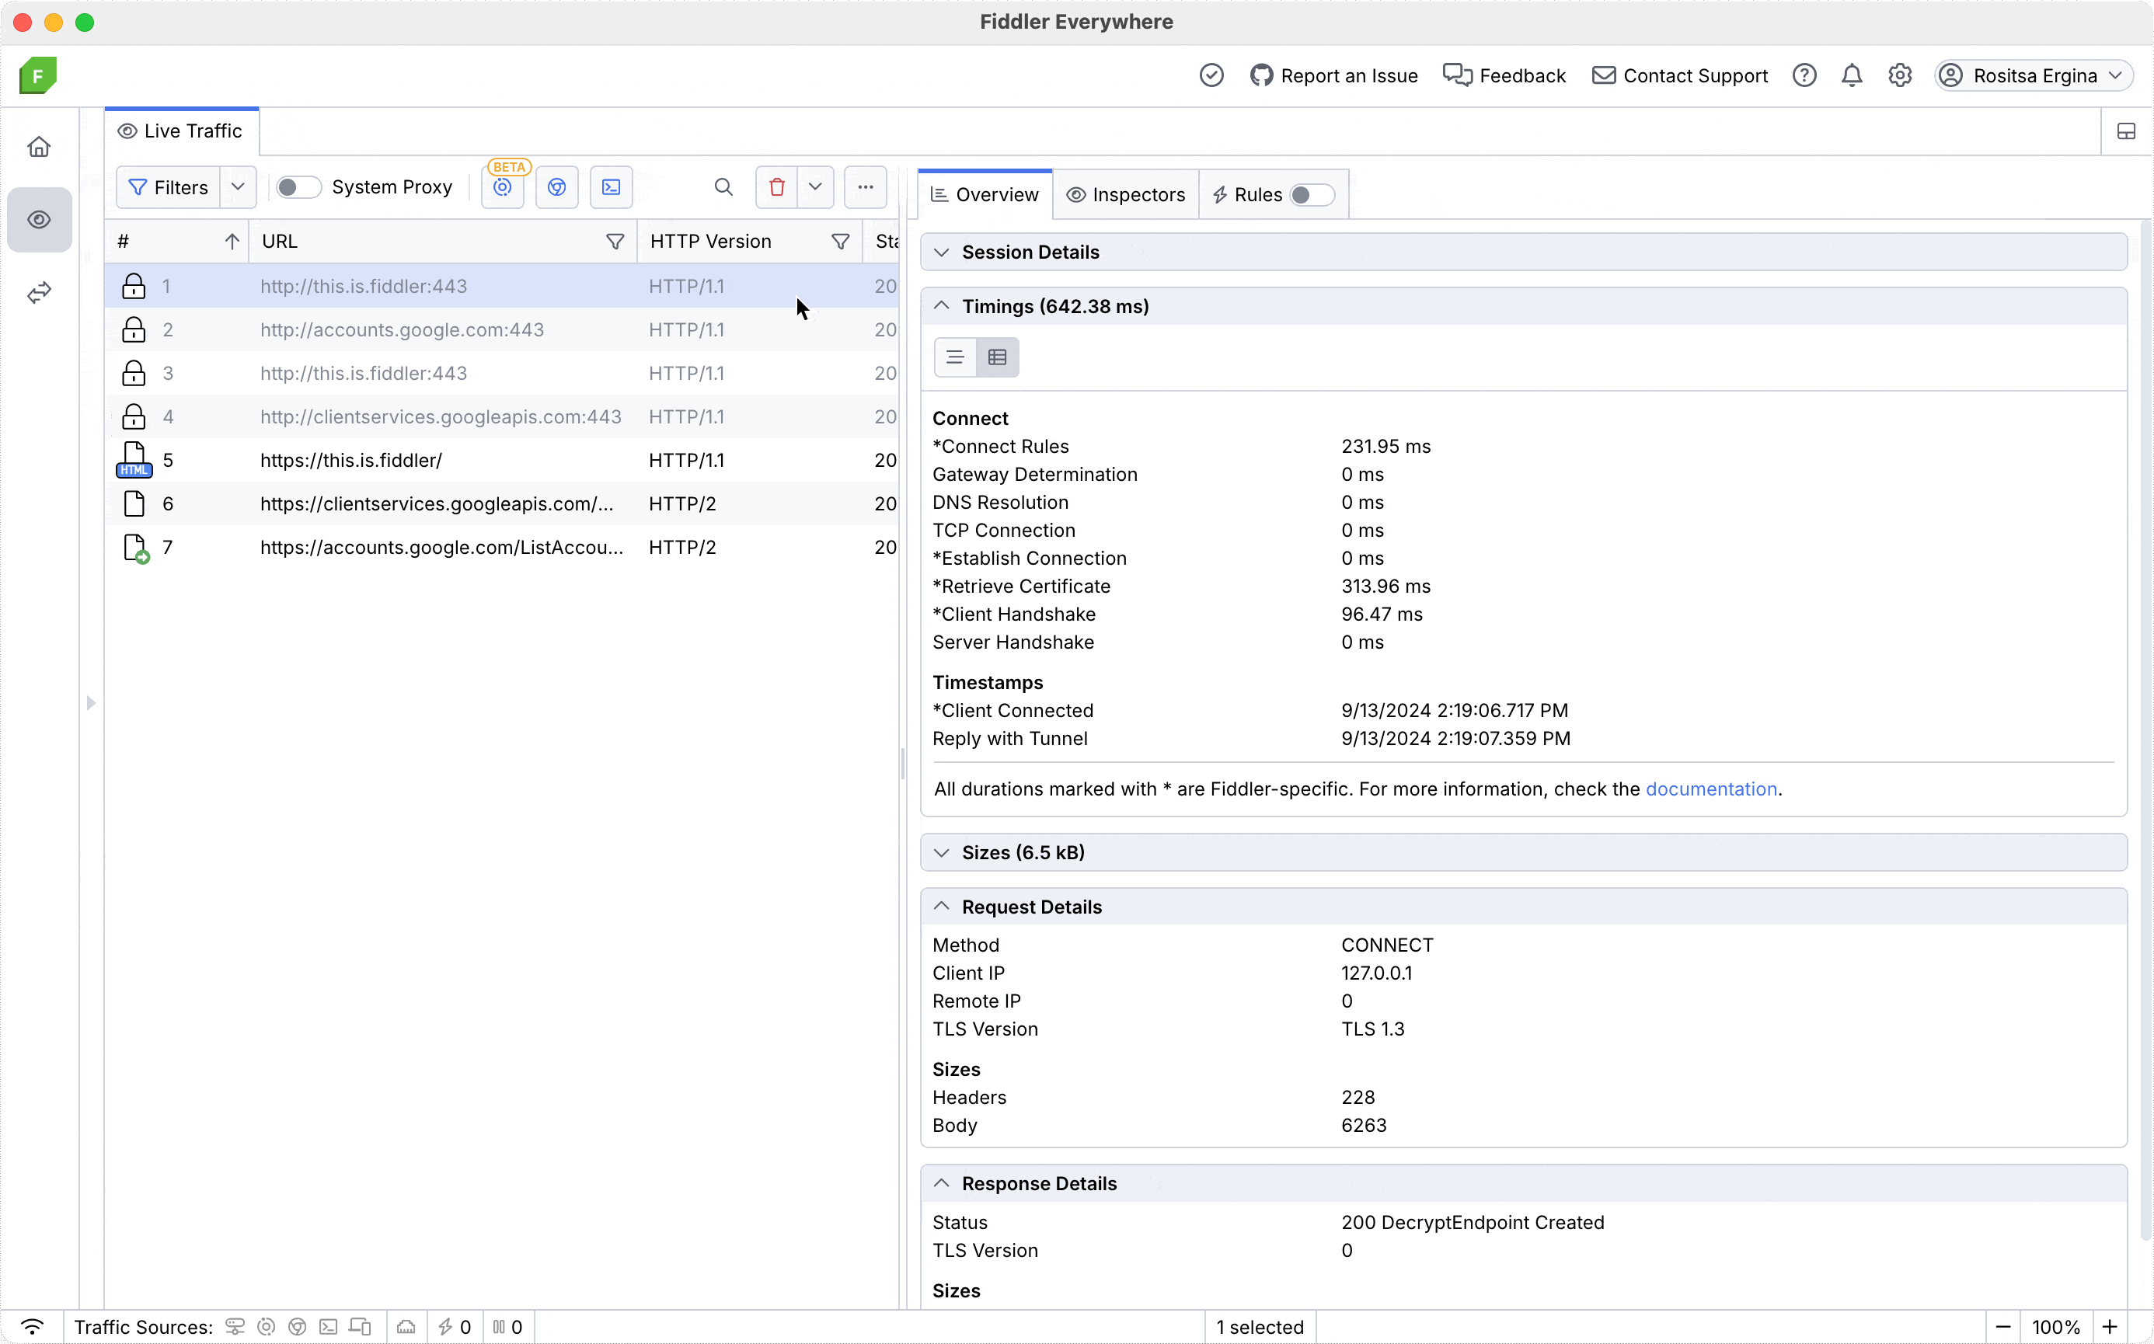Image resolution: width=2154 pixels, height=1344 pixels.
Task: Expand the collapsed left side panel arrow
Action: tap(91, 703)
